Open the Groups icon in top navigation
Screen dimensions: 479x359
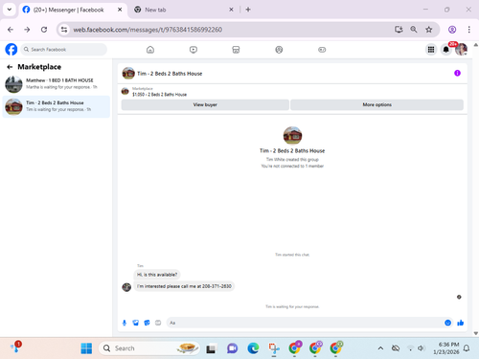point(279,50)
